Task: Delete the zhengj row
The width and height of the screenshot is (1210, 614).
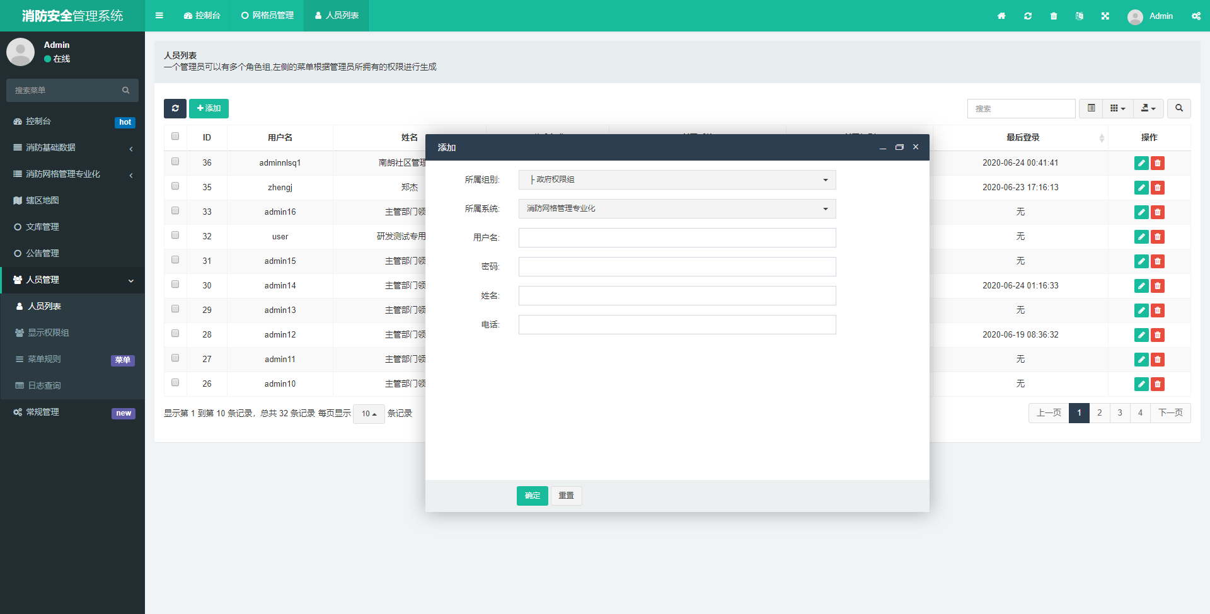Action: tap(1158, 188)
